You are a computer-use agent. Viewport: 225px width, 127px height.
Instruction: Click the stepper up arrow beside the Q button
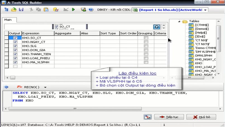(x=164, y=26)
